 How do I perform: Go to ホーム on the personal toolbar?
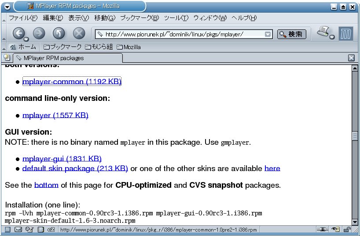coord(23,47)
